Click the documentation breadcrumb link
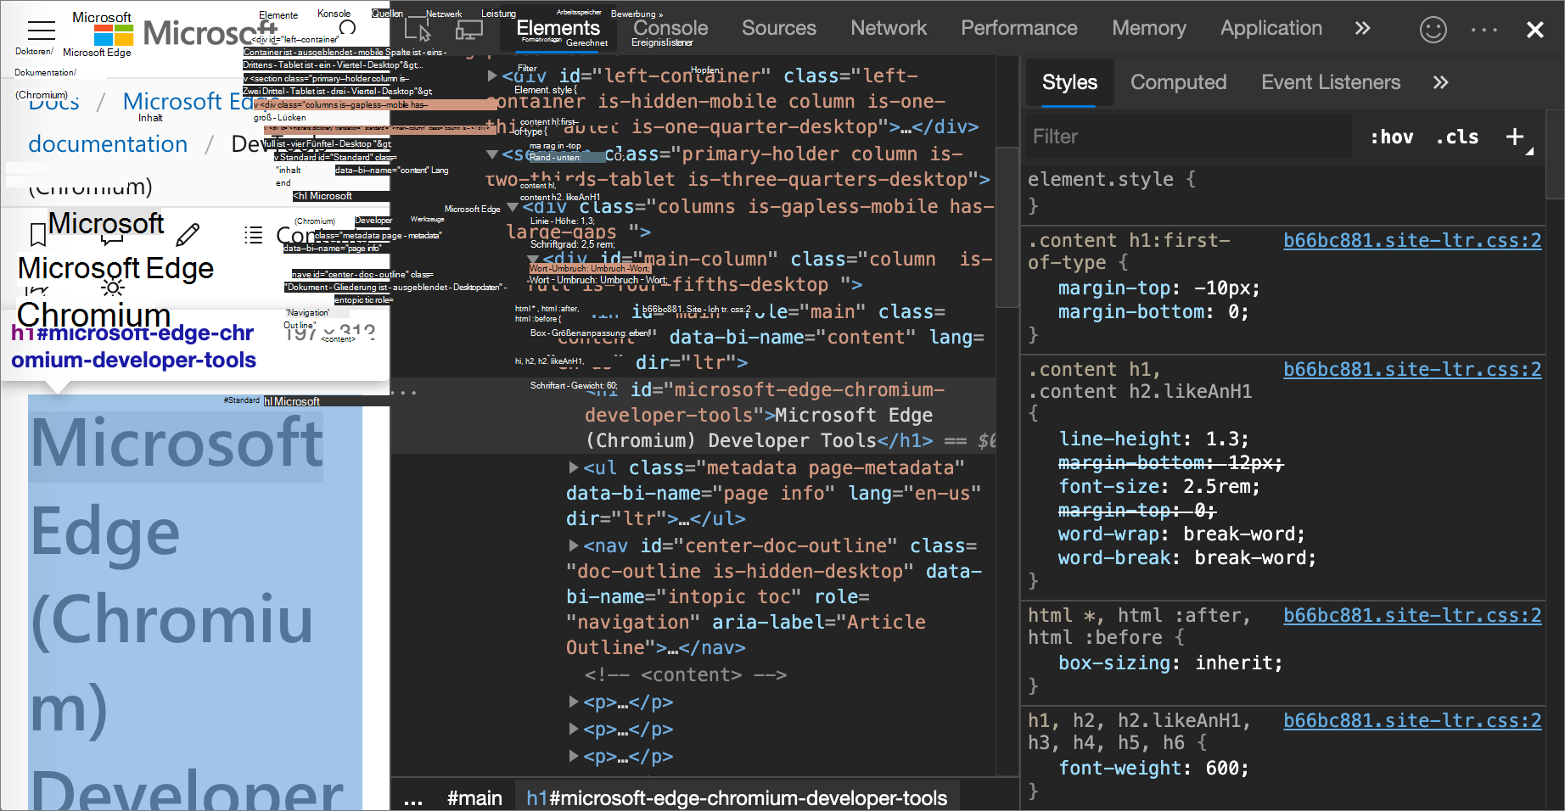 (108, 144)
